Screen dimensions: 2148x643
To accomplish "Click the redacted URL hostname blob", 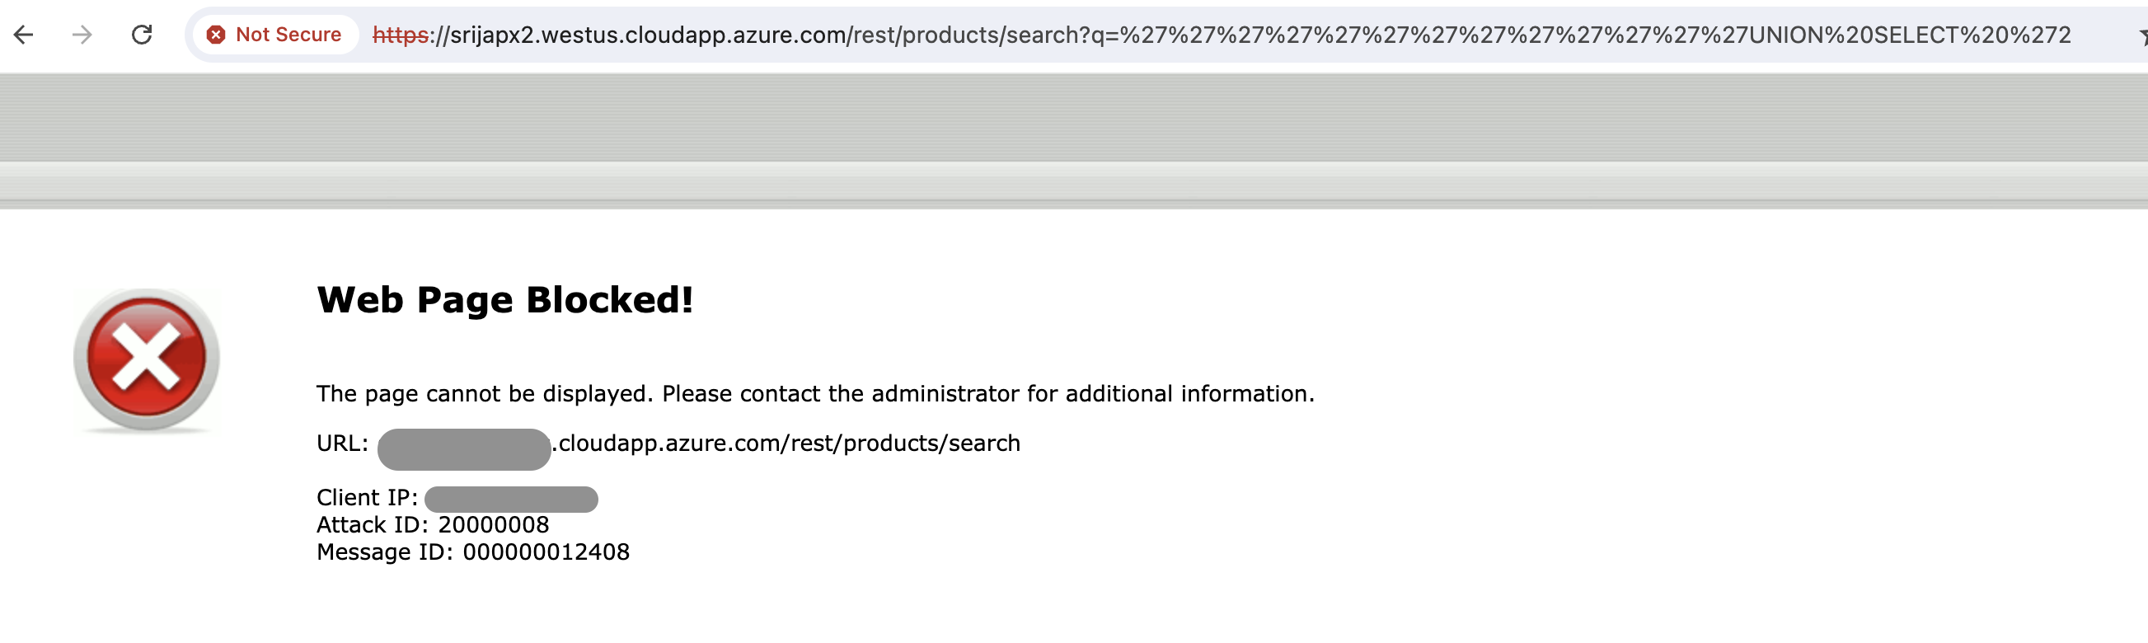I will [x=463, y=449].
